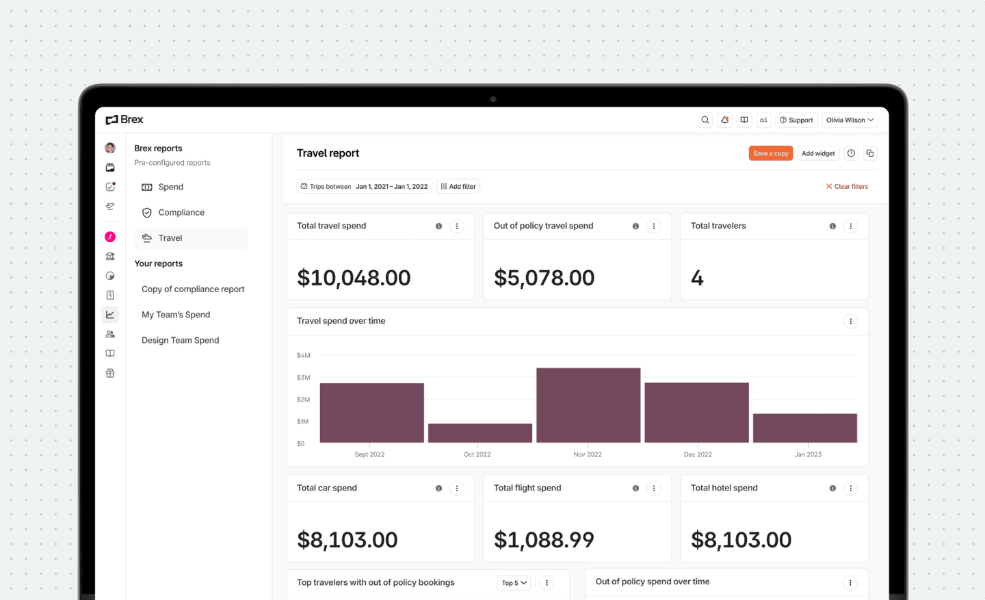985x600 pixels.
Task: Open the My Team's Spend report
Action: click(176, 315)
